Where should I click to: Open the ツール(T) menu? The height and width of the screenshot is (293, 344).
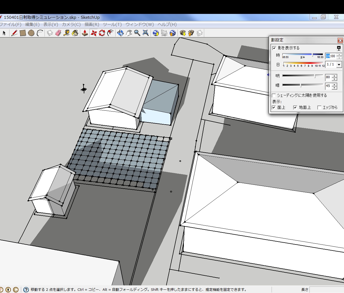[112, 25]
